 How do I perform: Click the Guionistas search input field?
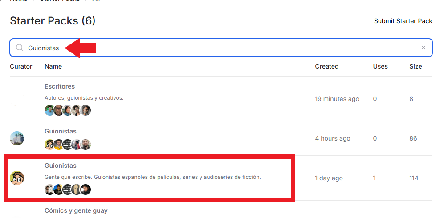(221, 48)
